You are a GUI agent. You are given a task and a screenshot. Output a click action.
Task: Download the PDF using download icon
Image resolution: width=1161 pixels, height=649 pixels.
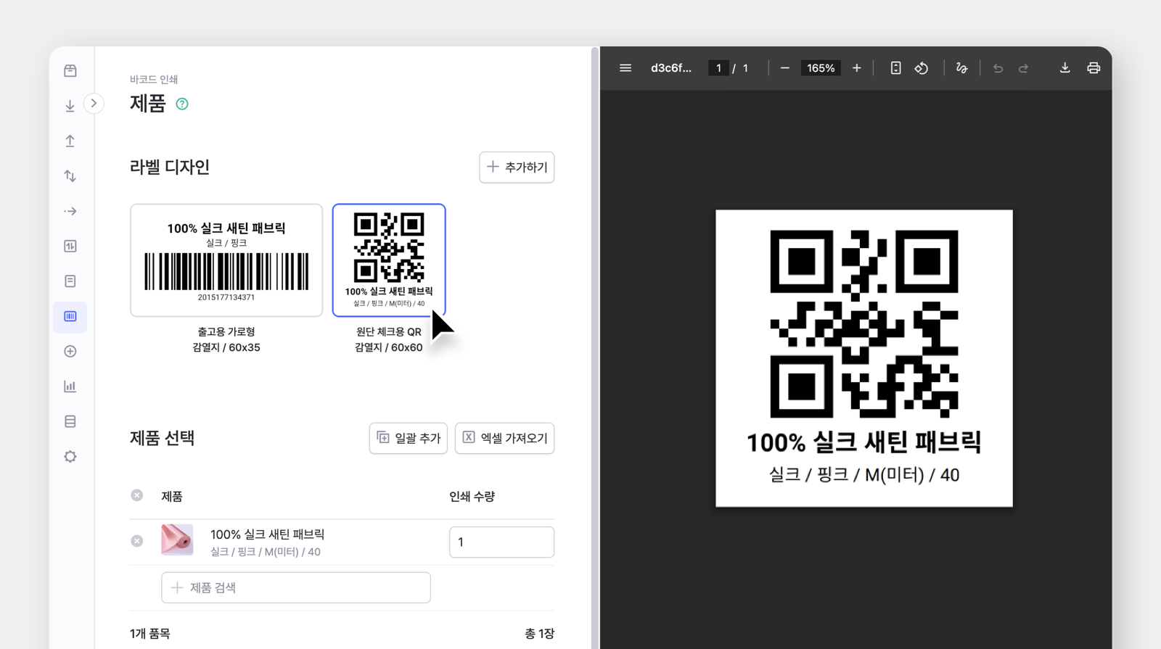1064,68
